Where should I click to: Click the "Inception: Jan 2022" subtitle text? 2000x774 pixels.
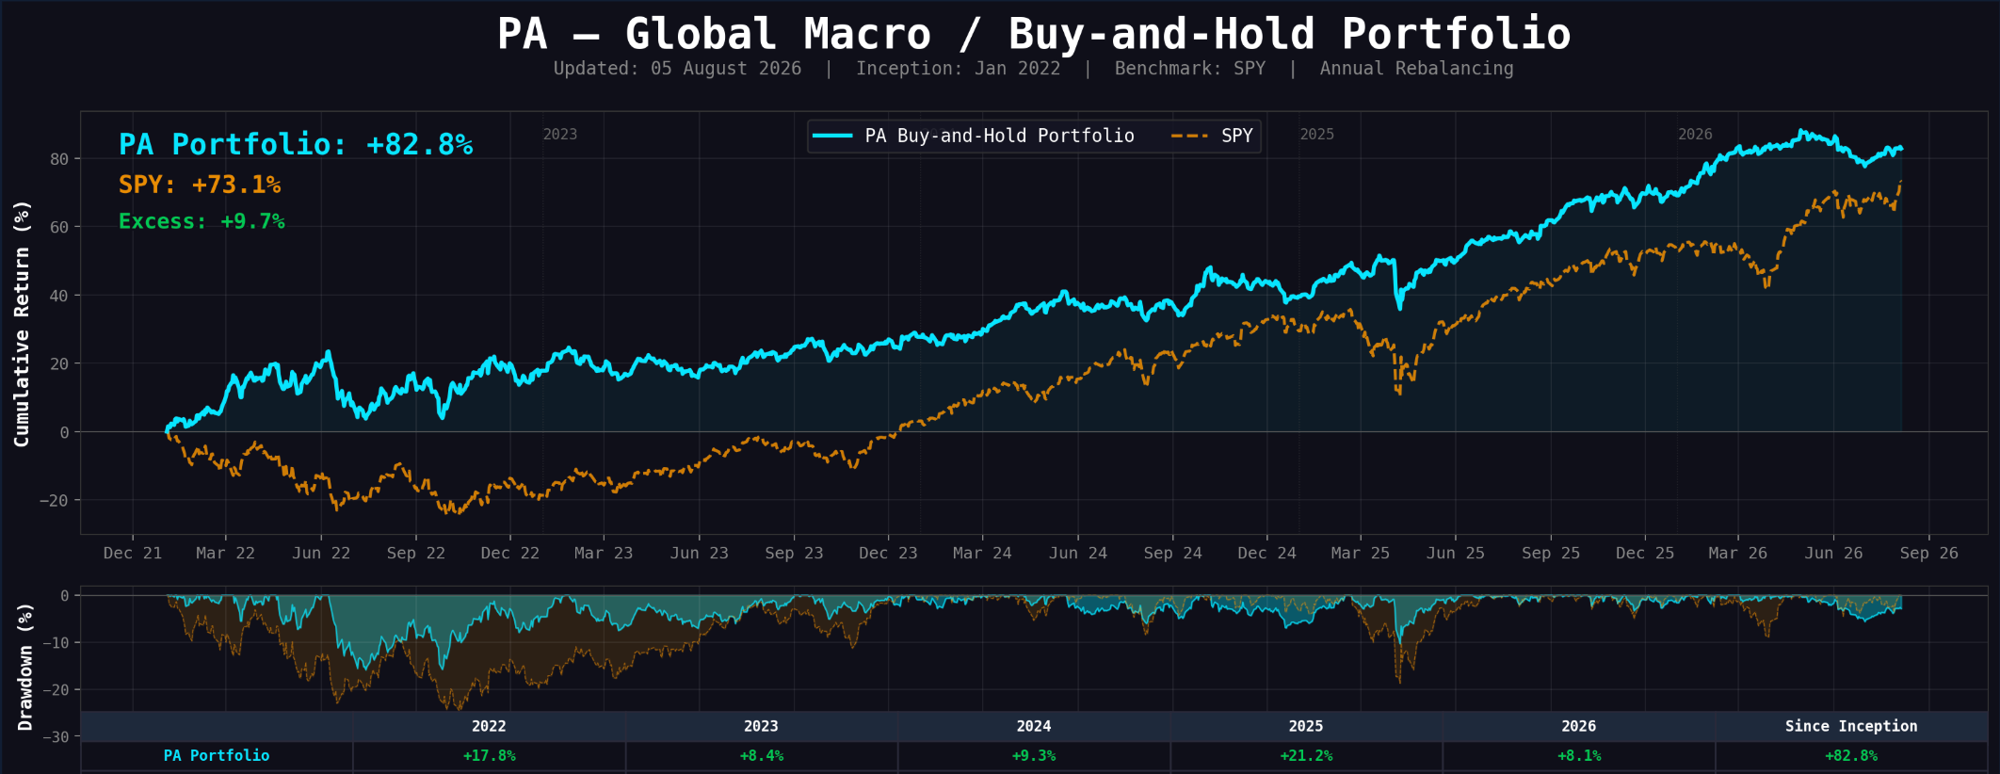958,69
